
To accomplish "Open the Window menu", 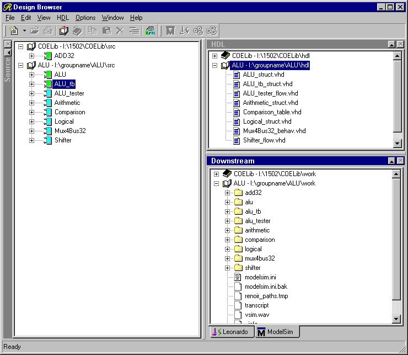I will click(x=112, y=18).
